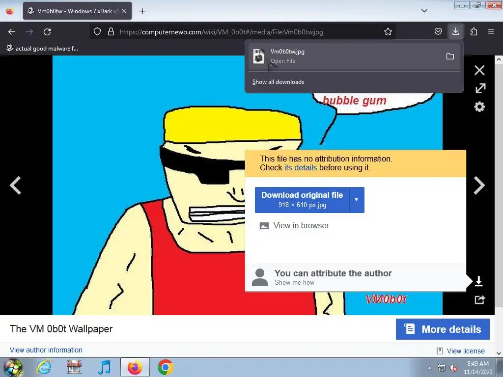Click 'The VM 0b0t Wallpaper' caption text
503x377 pixels.
click(61, 329)
